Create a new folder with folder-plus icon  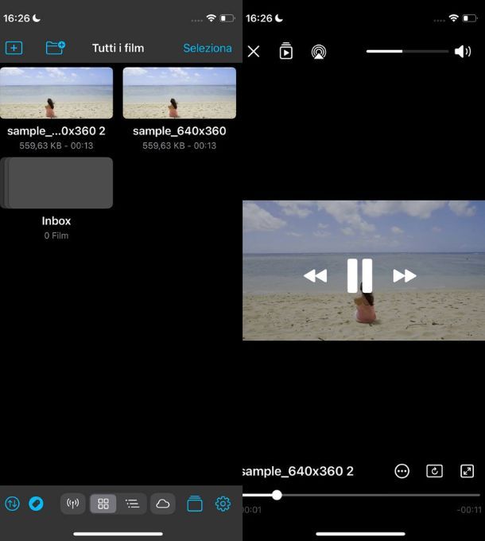pyautogui.click(x=55, y=48)
